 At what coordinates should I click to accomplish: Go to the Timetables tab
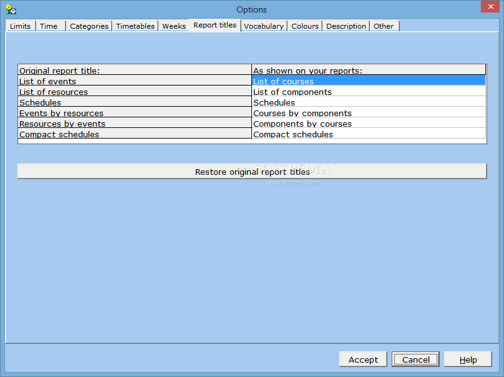coord(135,26)
